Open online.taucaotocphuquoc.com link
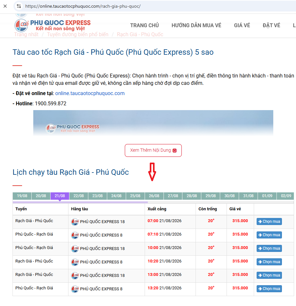Image resolution: width=296 pixels, height=306 pixels. 90,93
